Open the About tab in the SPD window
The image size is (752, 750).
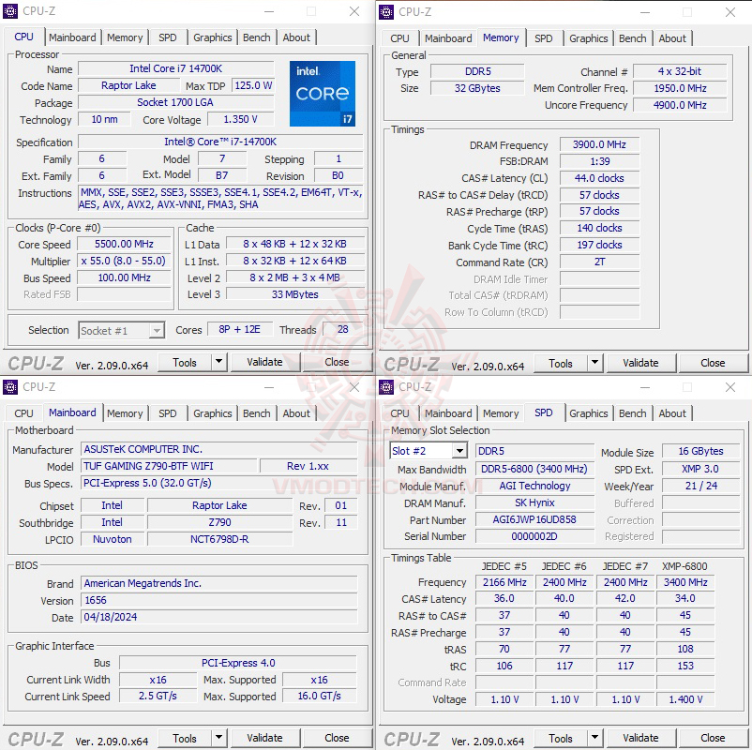pyautogui.click(x=672, y=413)
